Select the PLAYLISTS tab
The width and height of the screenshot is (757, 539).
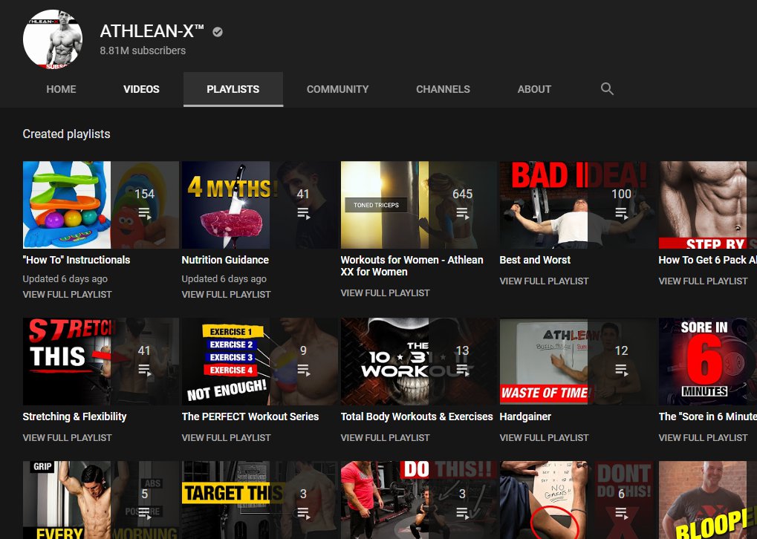(233, 89)
